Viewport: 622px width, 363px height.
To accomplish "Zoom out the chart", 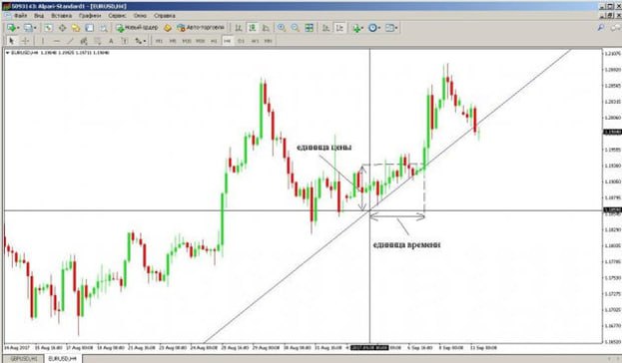I will coord(296,28).
